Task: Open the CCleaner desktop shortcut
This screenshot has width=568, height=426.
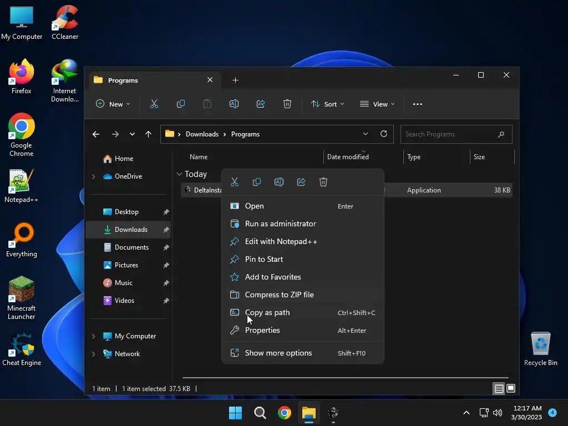Action: (x=65, y=22)
